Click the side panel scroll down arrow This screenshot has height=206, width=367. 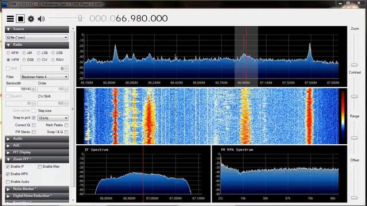tap(73, 200)
